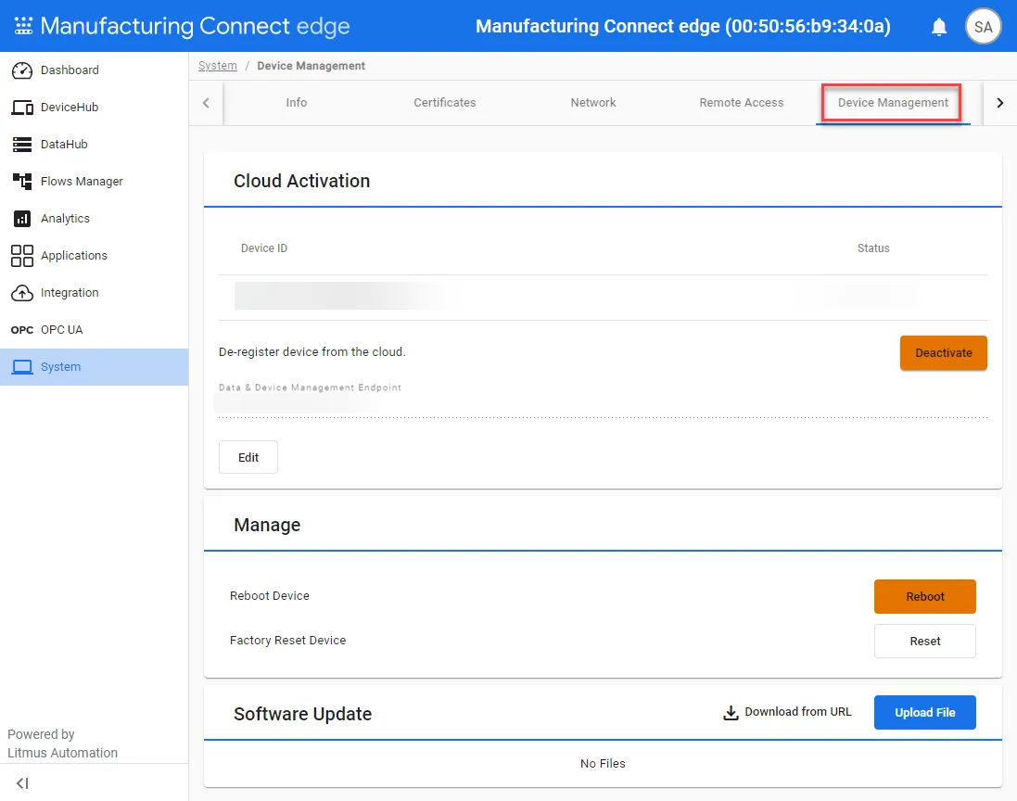This screenshot has height=801, width=1017.
Task: Click the Upload File button
Action: tap(925, 712)
